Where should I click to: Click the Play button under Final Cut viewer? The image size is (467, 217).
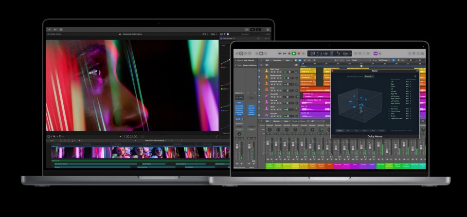[x=120, y=137]
